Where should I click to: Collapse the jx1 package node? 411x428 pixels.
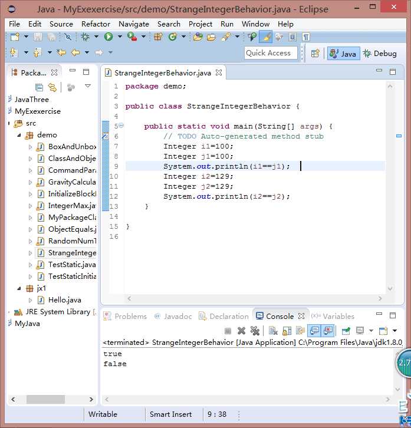click(x=19, y=288)
